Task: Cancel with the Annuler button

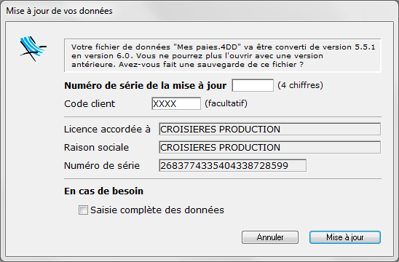Action: click(270, 237)
